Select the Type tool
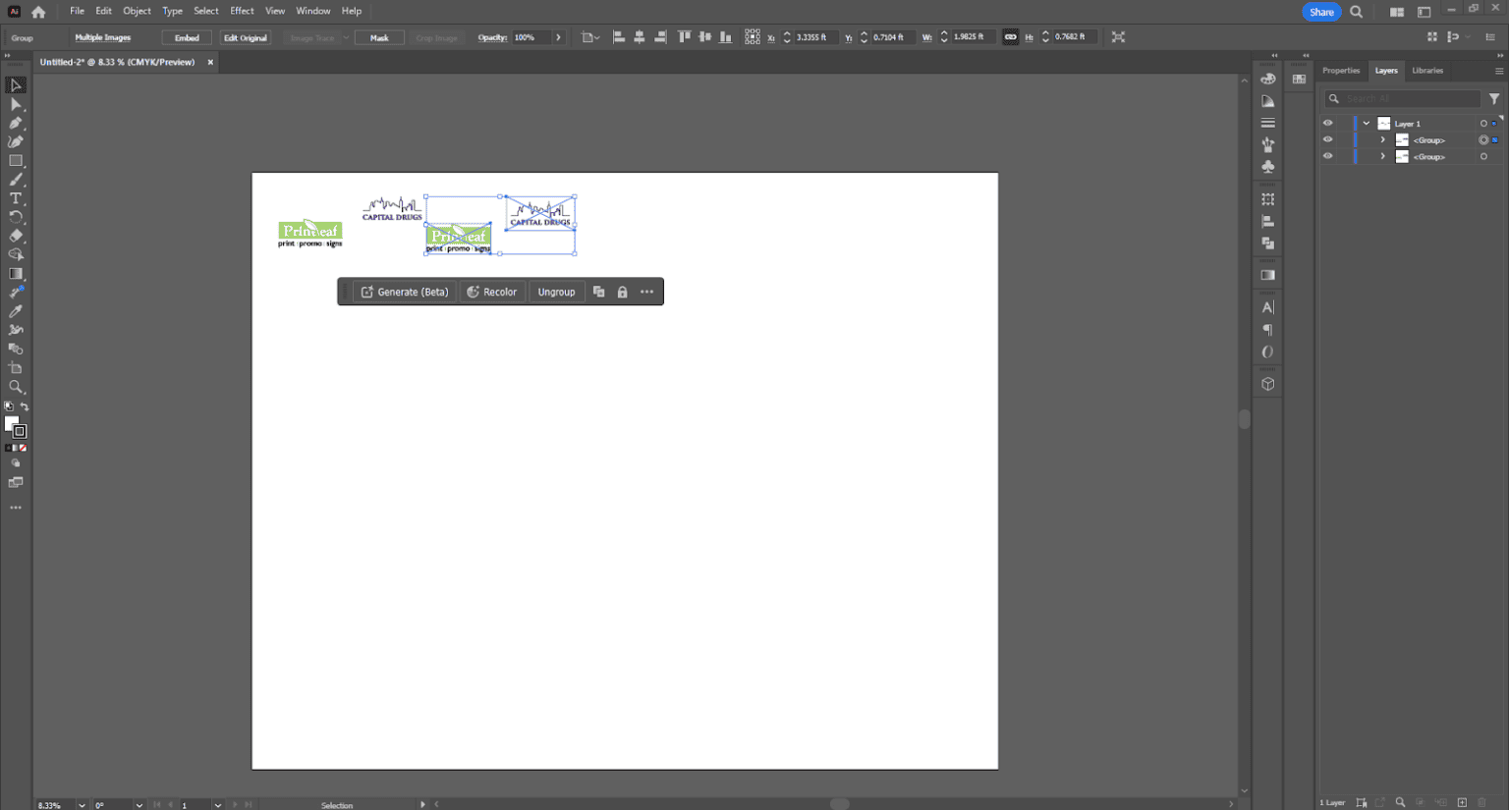 point(16,197)
